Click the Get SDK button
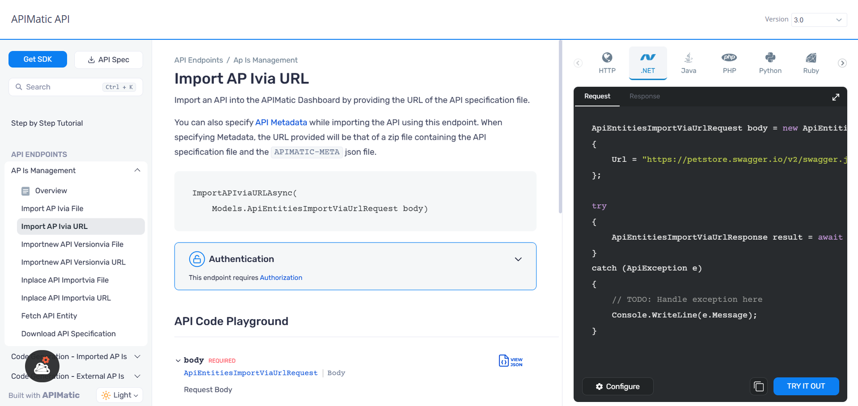The height and width of the screenshot is (406, 858). tap(38, 59)
